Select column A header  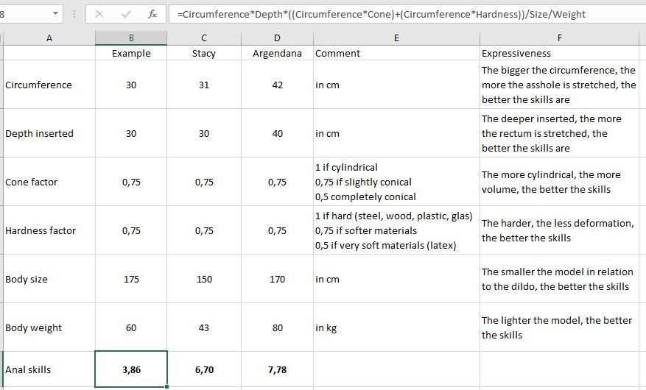49,38
